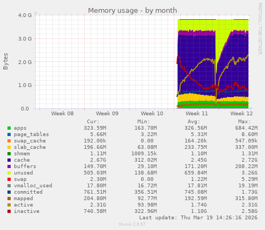
Task: Click the buffers purple legend swatch
Action: 9,166
